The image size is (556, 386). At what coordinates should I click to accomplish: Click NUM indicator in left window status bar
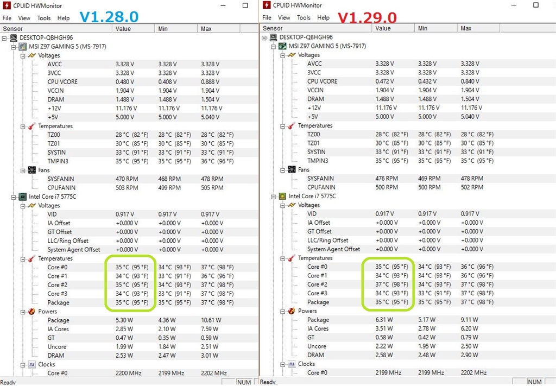click(x=244, y=382)
